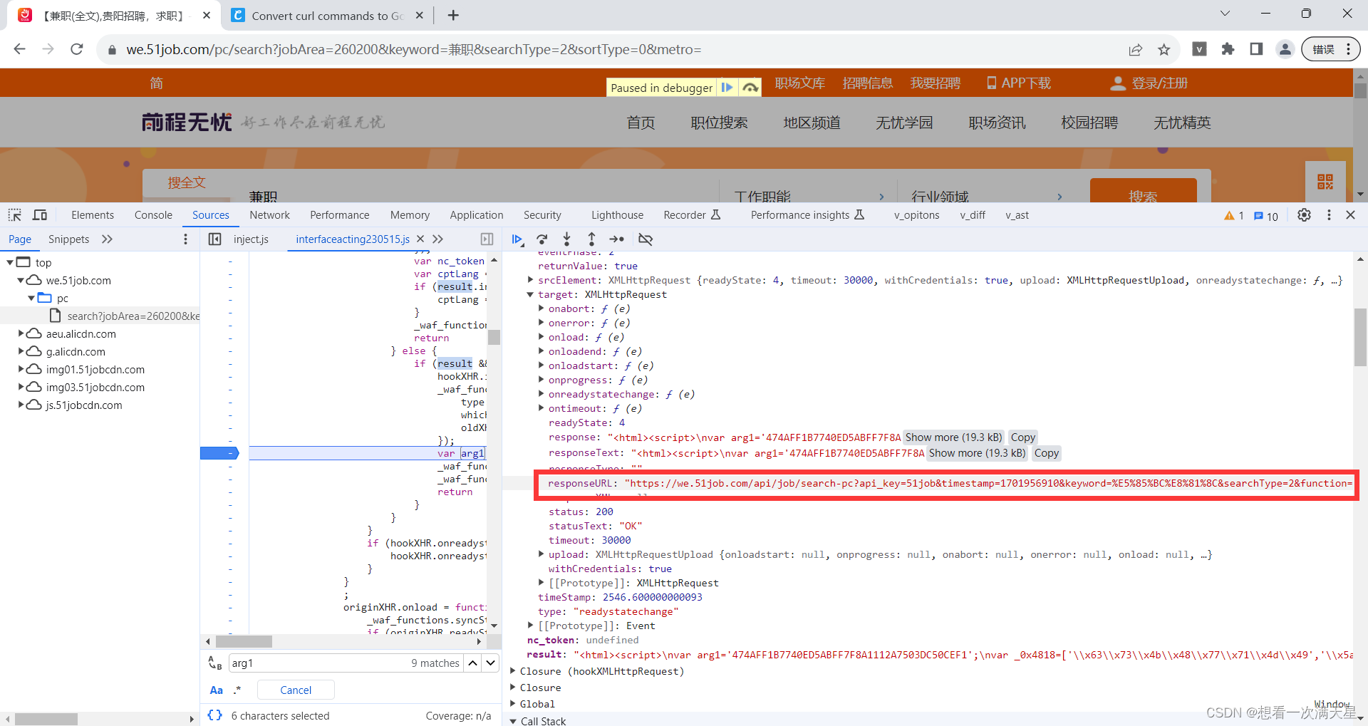Screen dimensions: 1368x726
Task: Toggle the device toolbar icon
Action: tap(40, 215)
